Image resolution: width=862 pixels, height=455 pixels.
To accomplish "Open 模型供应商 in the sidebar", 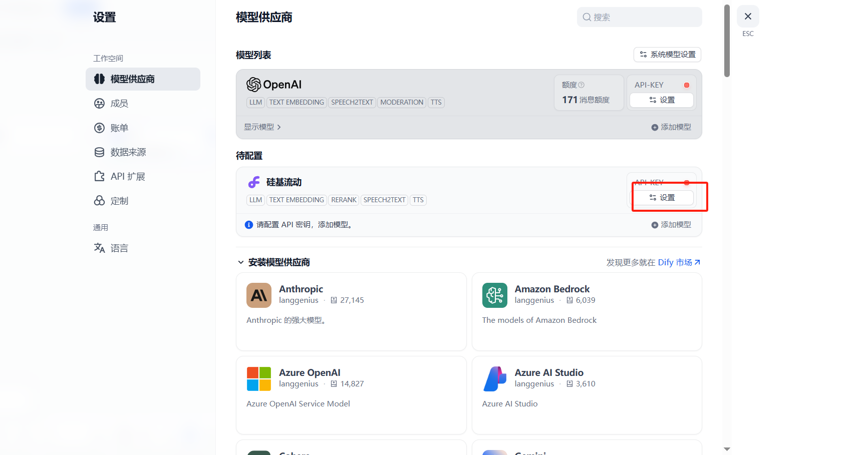I will (143, 79).
